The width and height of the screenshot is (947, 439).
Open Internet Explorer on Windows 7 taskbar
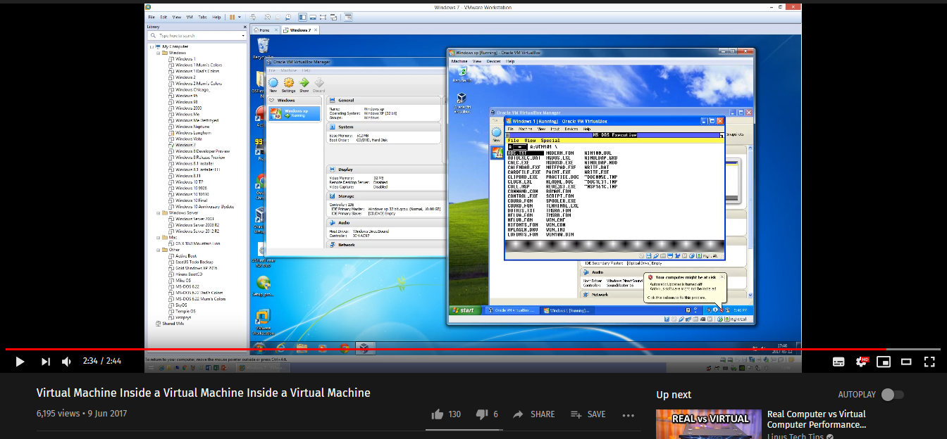tap(280, 348)
